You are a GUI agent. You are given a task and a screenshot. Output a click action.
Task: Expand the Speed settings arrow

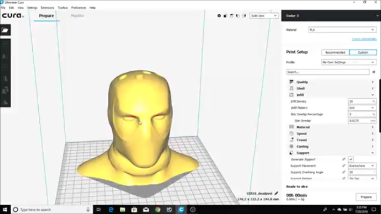[x=372, y=134]
